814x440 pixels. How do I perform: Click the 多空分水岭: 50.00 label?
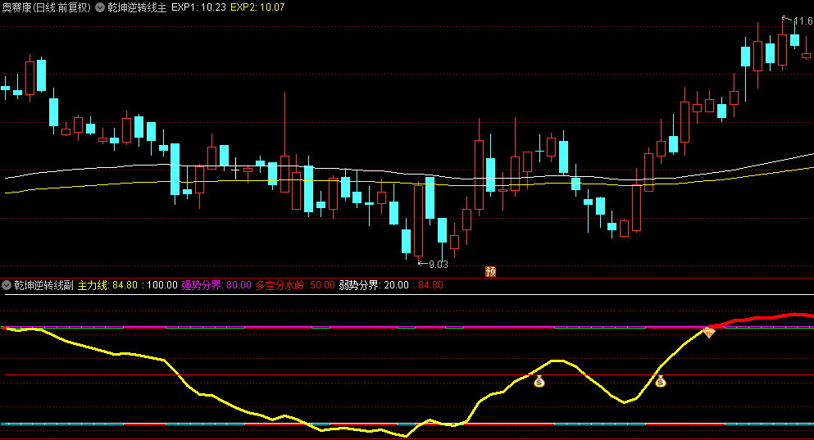click(x=295, y=285)
